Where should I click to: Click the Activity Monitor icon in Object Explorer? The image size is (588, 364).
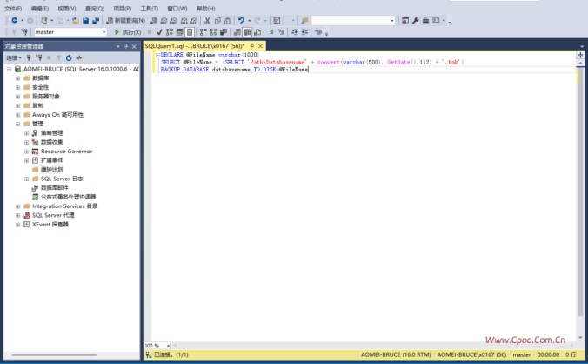[x=79, y=57]
